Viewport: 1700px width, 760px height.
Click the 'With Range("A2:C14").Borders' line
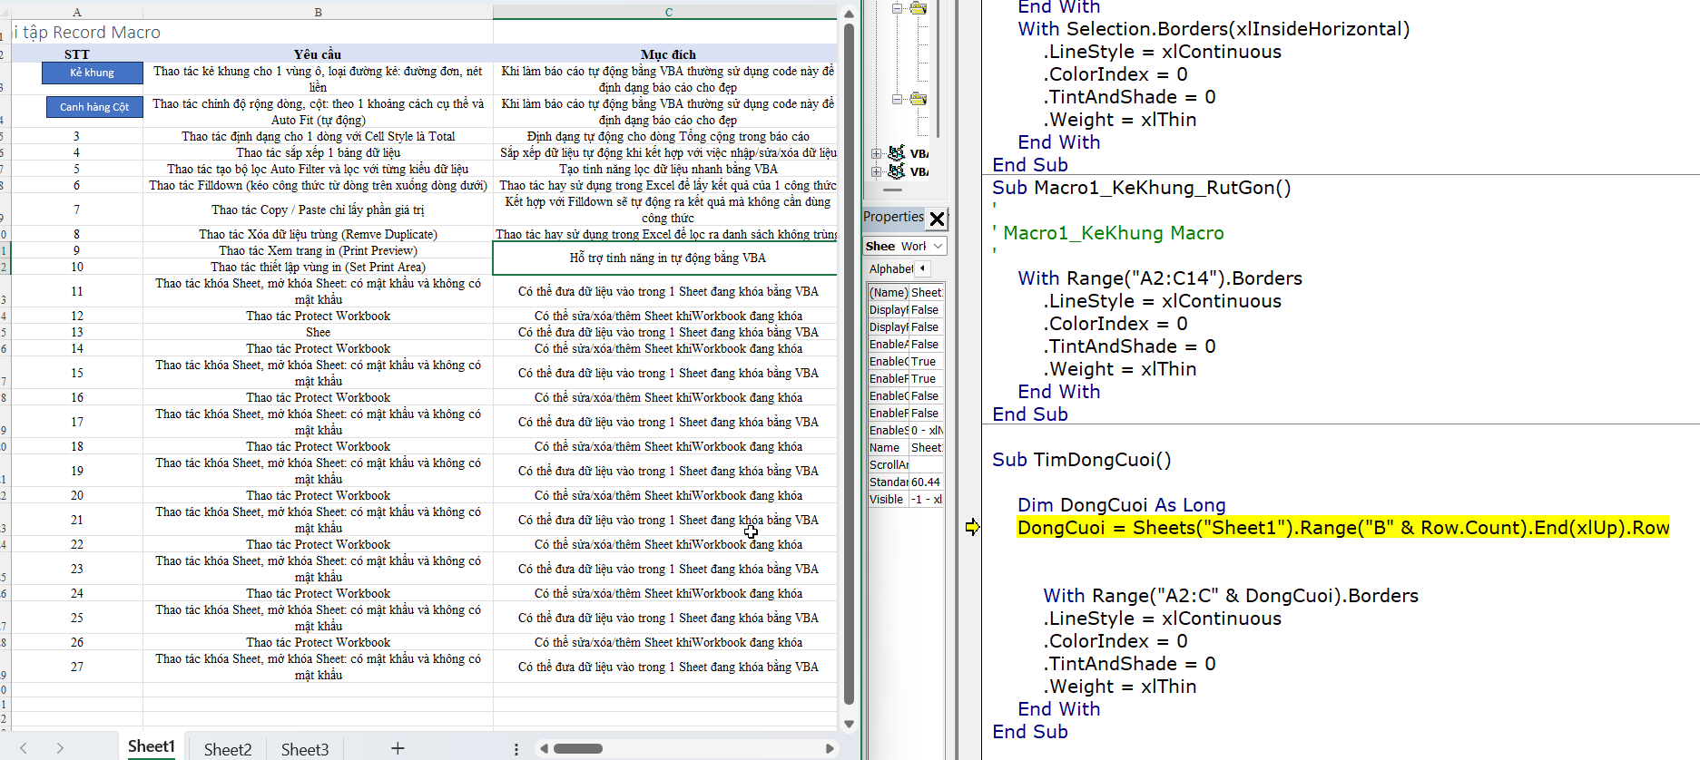(x=1160, y=278)
